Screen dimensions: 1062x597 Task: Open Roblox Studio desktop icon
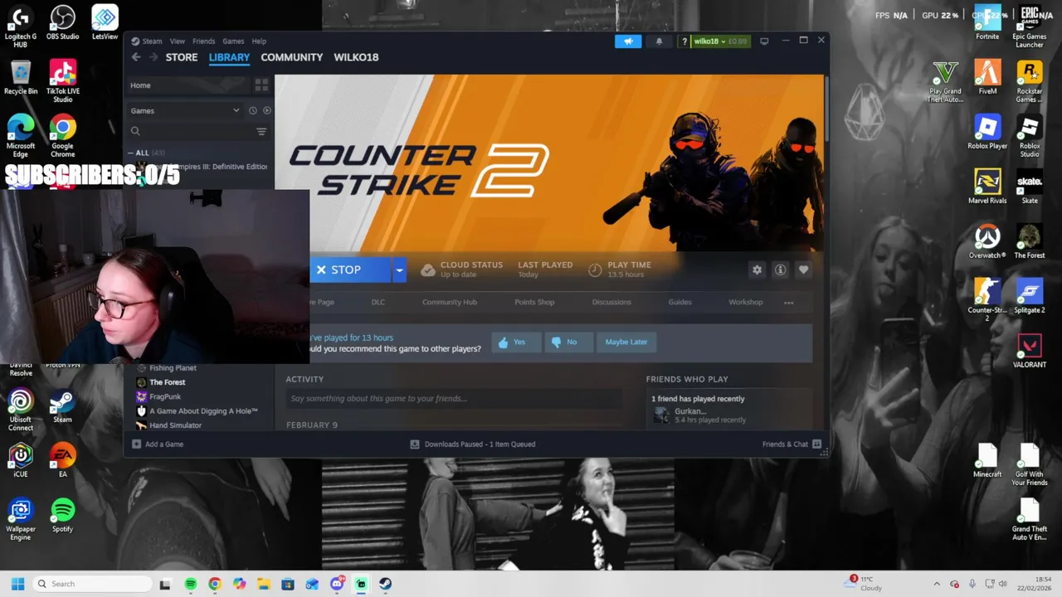(x=1029, y=137)
